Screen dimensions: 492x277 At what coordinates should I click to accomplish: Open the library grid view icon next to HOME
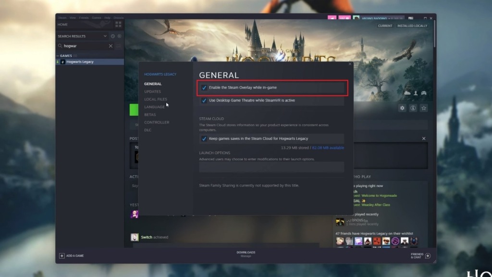tap(118, 24)
